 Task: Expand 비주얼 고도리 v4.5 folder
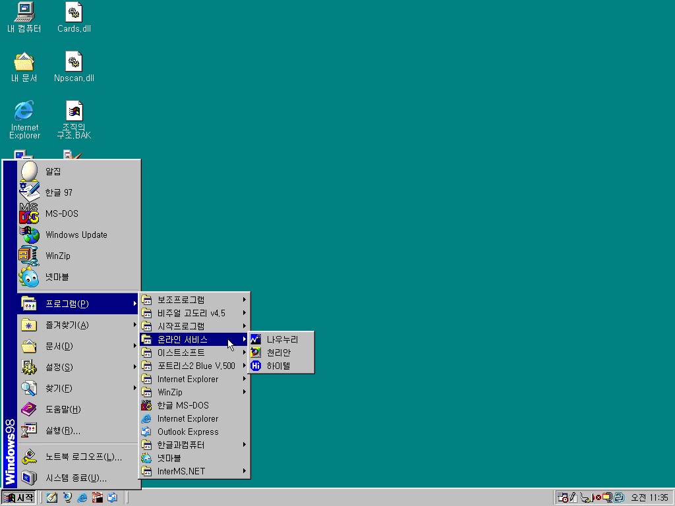[194, 313]
